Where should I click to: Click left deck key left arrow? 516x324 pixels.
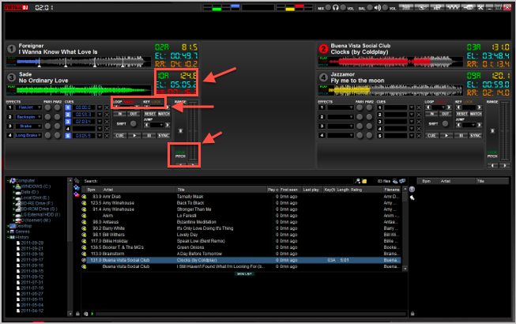pyautogui.click(x=146, y=107)
